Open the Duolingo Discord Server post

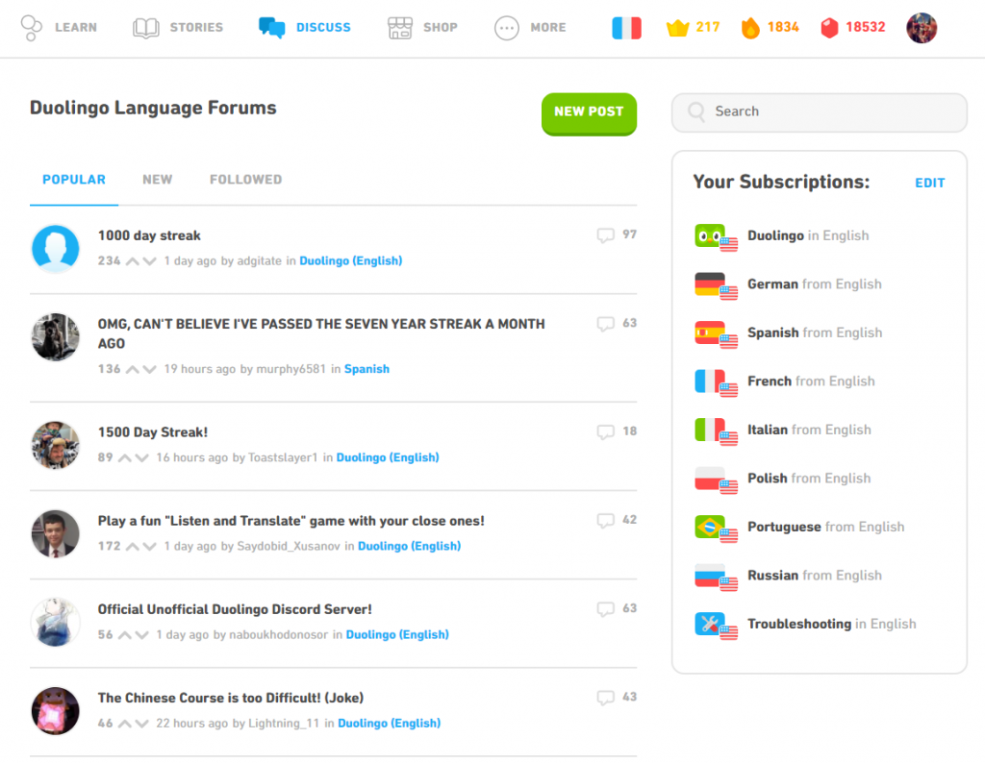tap(235, 609)
